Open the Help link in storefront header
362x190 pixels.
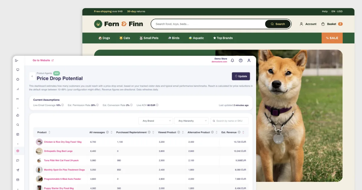click(325, 11)
